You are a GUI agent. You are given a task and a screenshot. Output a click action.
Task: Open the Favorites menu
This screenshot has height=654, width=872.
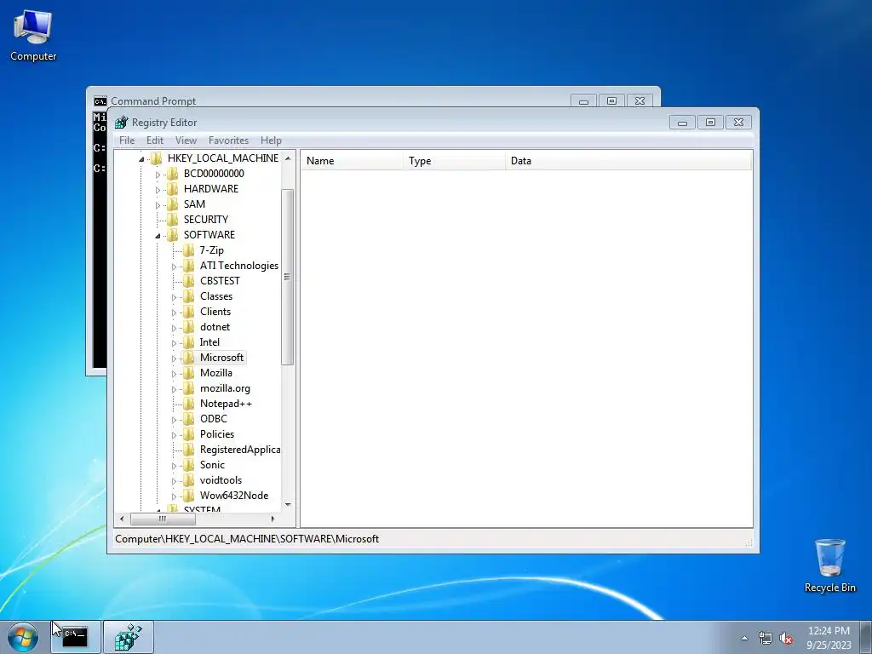[x=228, y=141]
